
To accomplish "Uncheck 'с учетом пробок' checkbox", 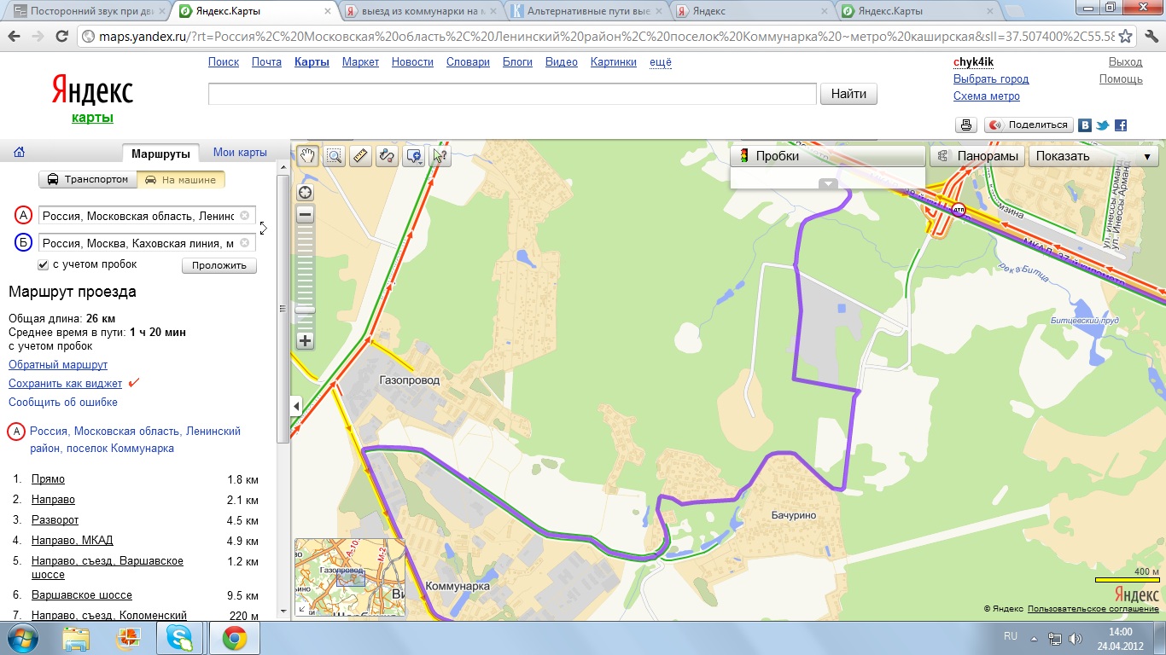I will [43, 265].
